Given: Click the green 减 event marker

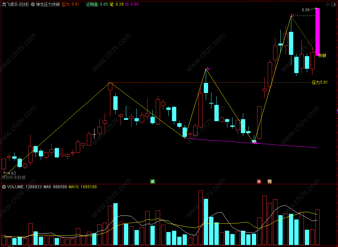Looking at the screenshot, I should pyautogui.click(x=153, y=181).
